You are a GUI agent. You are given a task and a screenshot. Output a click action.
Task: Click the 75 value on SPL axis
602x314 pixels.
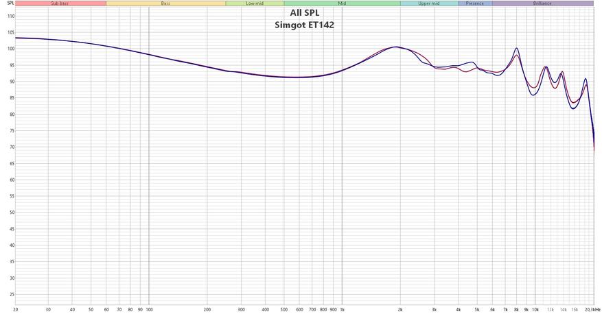tap(12, 131)
